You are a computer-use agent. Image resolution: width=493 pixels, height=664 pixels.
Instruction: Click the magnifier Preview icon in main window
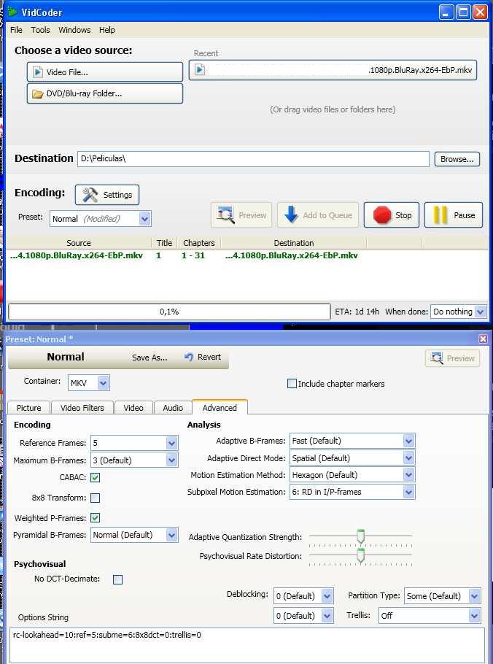pyautogui.click(x=225, y=215)
